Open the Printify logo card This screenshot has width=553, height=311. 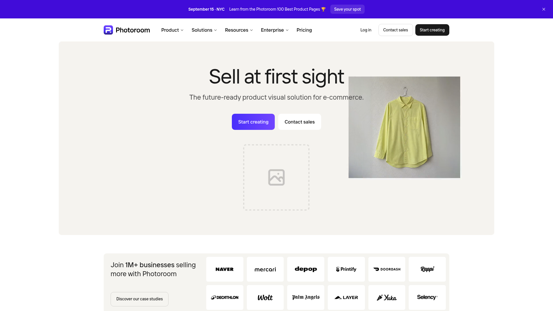coord(346,269)
